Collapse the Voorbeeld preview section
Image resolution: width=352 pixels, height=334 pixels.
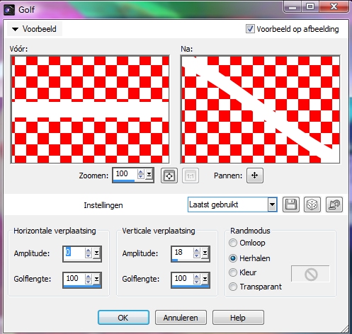pos(35,29)
